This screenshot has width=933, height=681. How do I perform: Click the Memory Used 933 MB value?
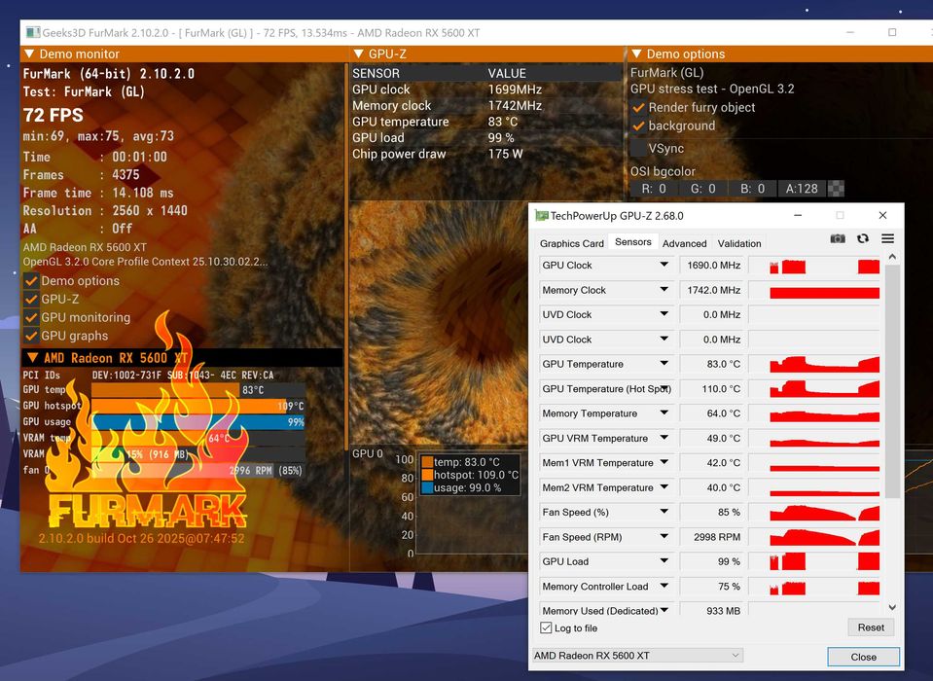point(711,610)
